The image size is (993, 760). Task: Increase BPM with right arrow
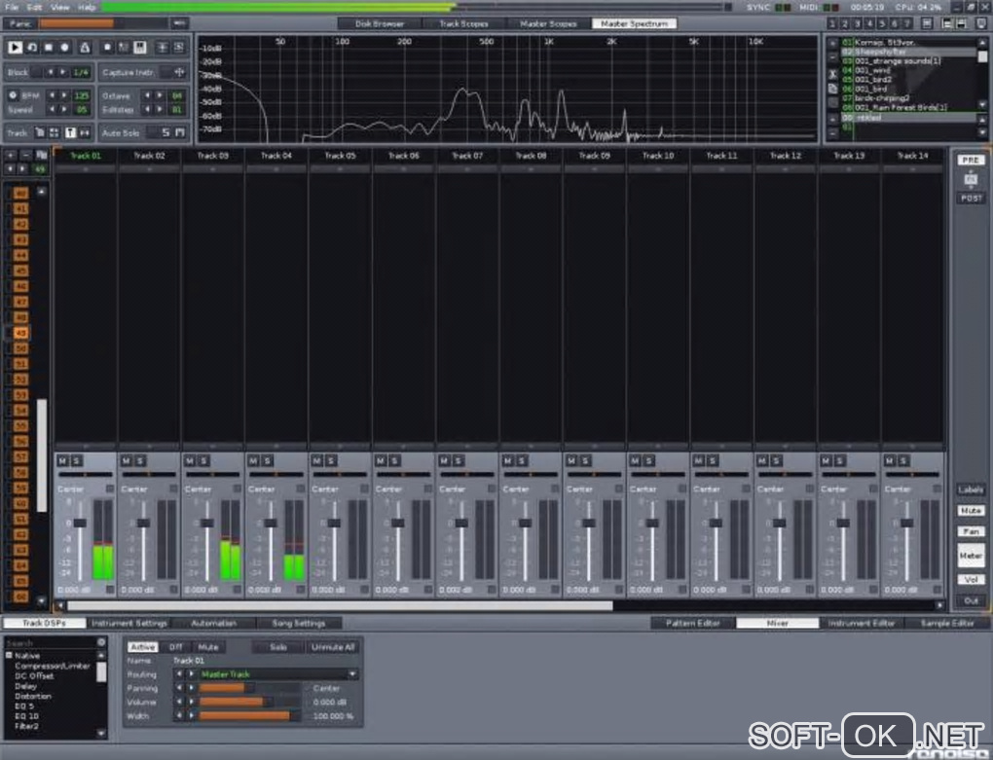[x=64, y=95]
